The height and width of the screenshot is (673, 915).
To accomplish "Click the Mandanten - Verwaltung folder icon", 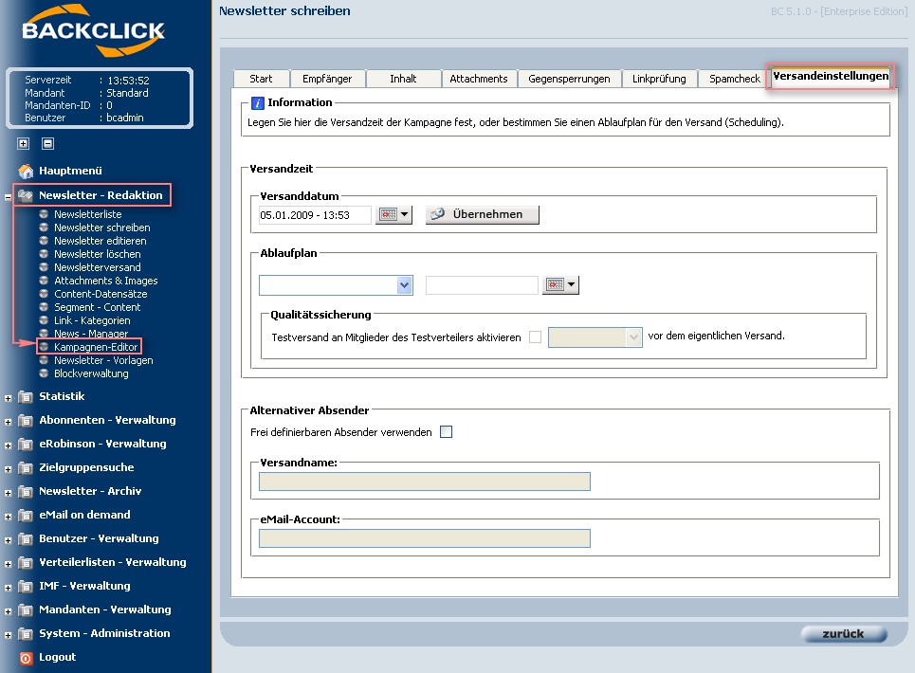I will tap(25, 610).
